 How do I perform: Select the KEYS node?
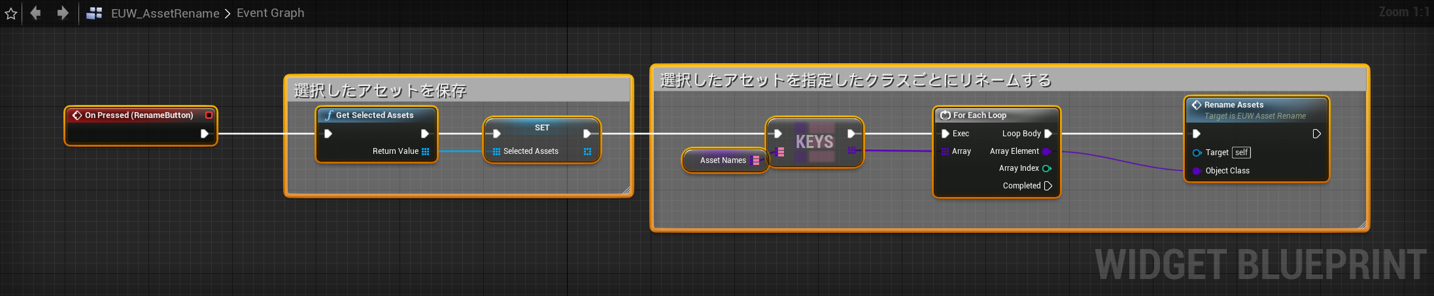coord(815,141)
